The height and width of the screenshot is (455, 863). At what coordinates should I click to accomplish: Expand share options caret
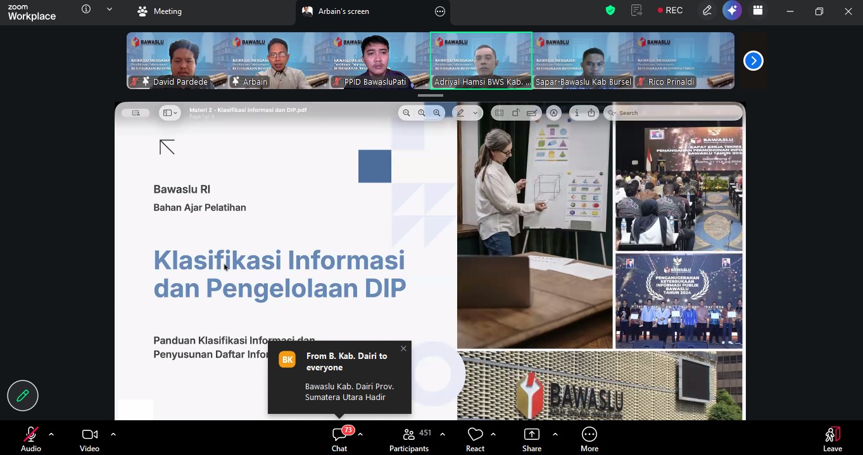coord(555,434)
